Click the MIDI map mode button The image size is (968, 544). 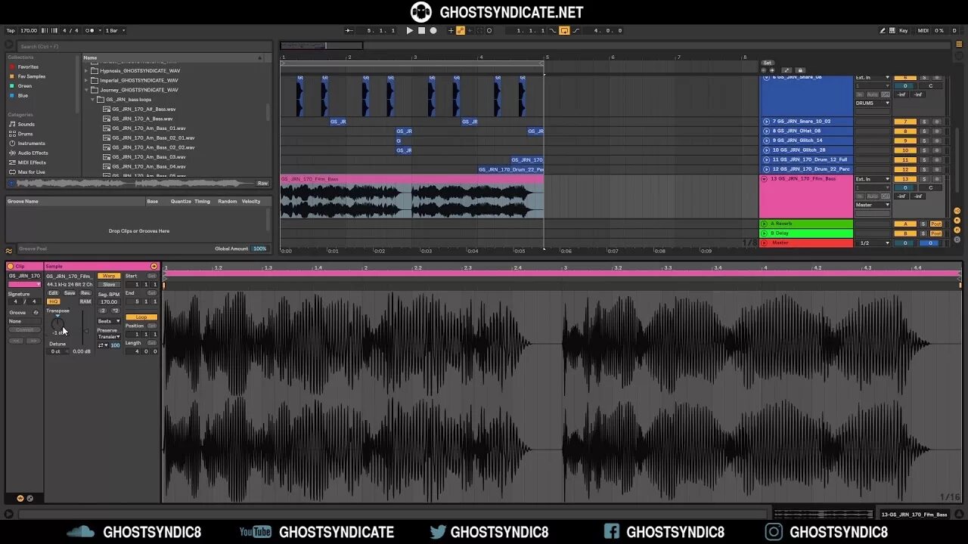pyautogui.click(x=923, y=30)
